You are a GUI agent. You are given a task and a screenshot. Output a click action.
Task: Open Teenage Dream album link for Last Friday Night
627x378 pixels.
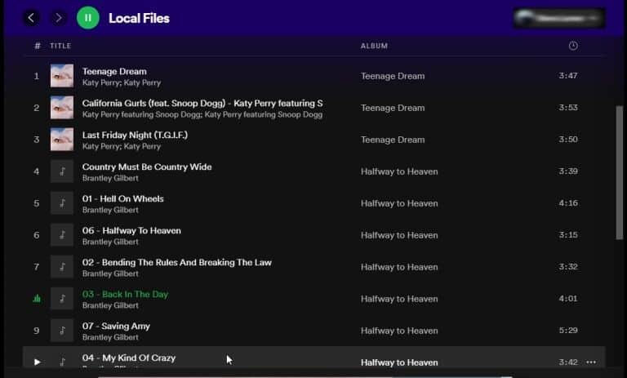coord(393,140)
